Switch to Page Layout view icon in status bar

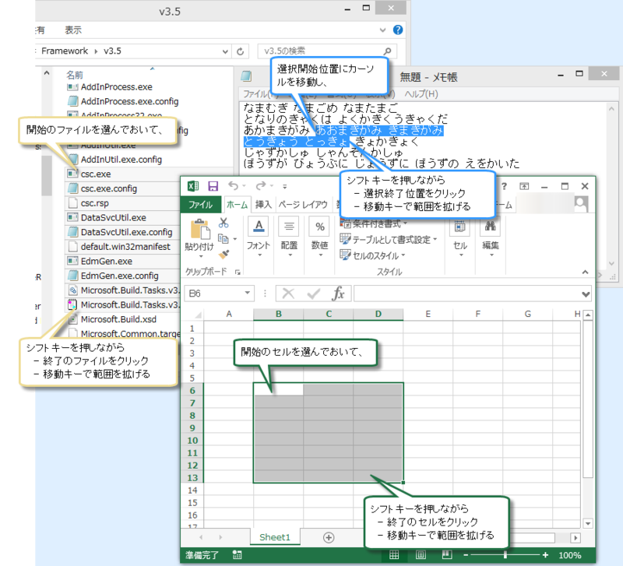pyautogui.click(x=421, y=555)
